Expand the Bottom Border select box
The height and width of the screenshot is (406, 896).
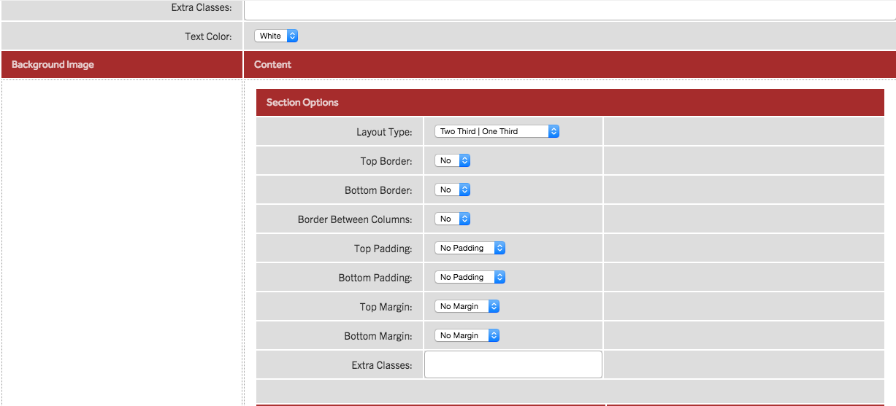pos(452,190)
